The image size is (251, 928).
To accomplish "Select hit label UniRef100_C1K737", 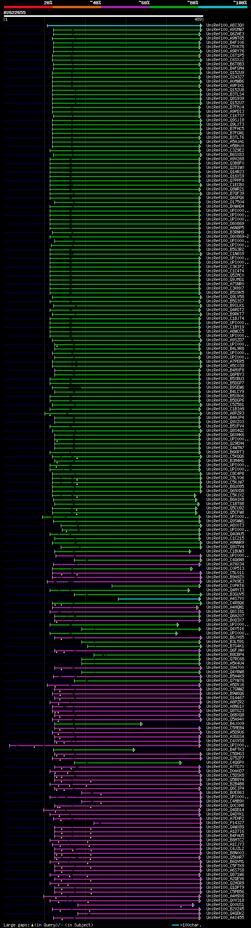I will [225, 116].
